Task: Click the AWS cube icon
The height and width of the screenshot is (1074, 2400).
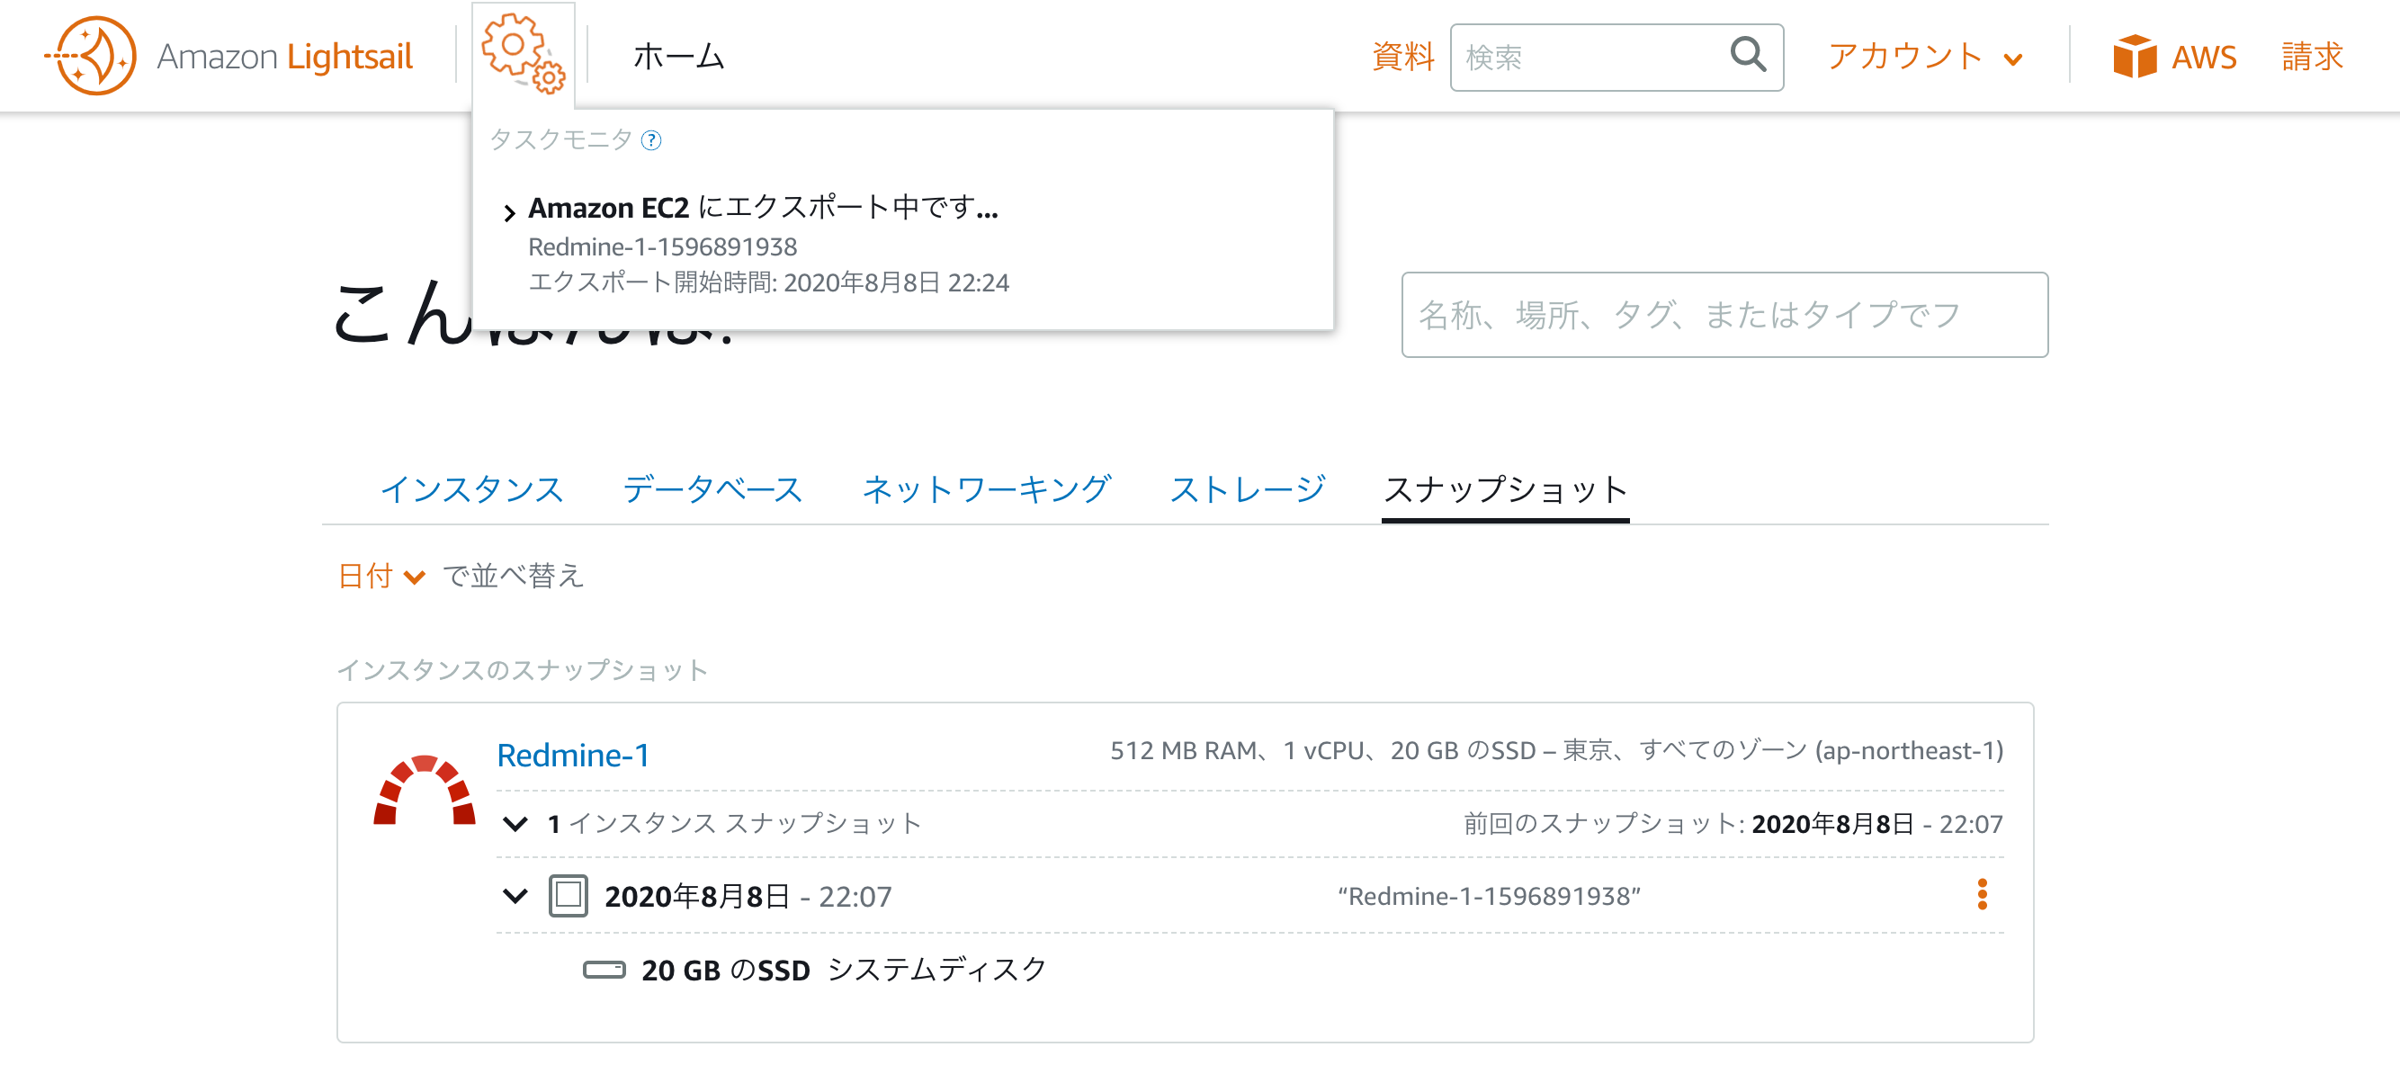Action: (2134, 57)
